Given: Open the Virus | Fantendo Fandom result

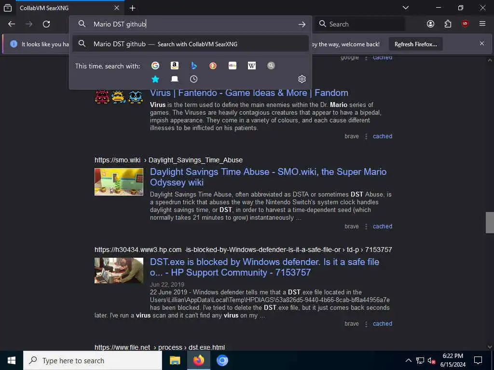Looking at the screenshot, I should click(249, 93).
